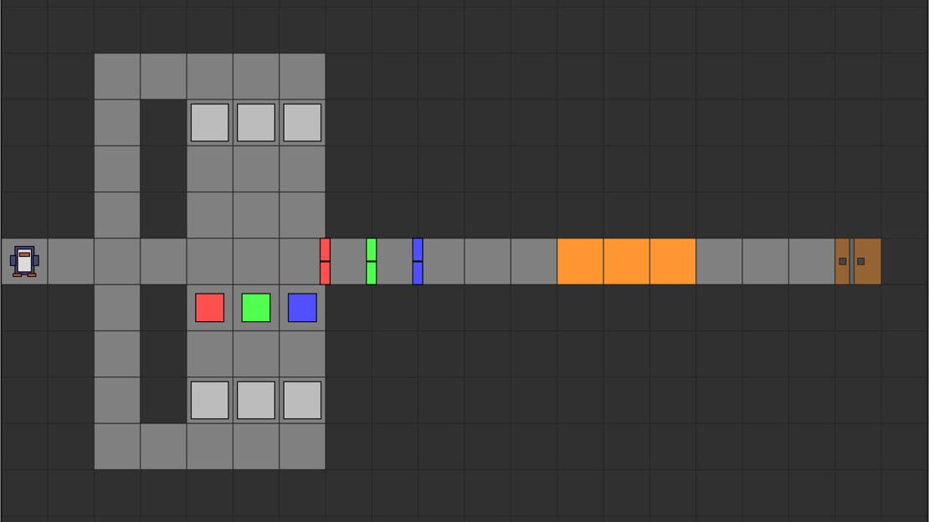Click the gray tile right of the robot
Screen dimensions: 929x522
70,261
